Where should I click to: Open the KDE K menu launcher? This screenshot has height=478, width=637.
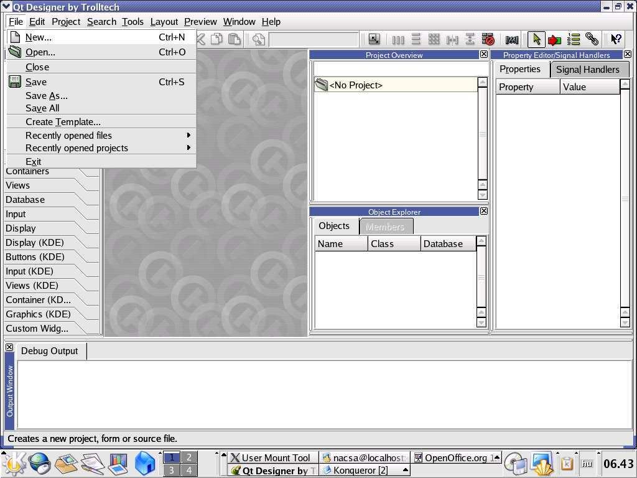(x=14, y=463)
